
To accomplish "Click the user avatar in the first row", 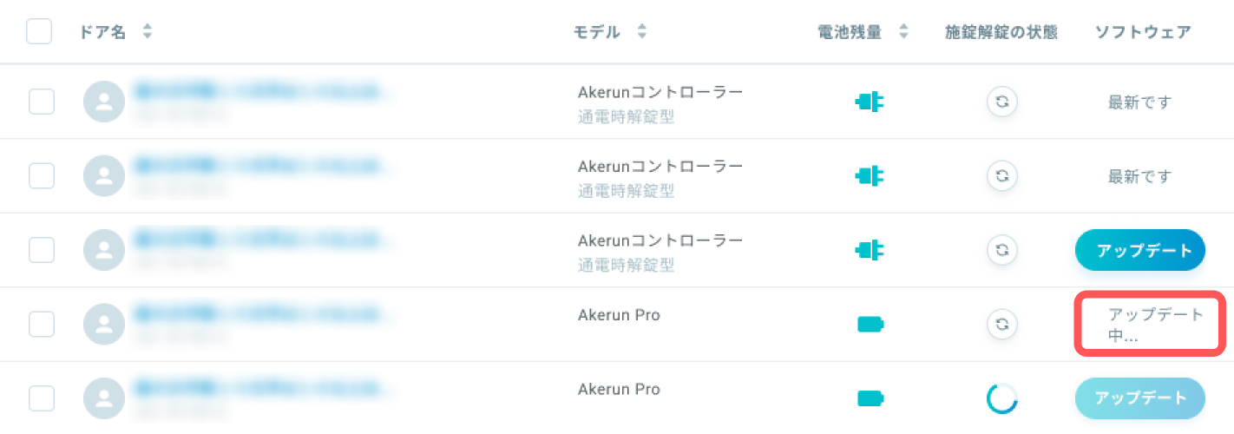I will click(x=104, y=102).
